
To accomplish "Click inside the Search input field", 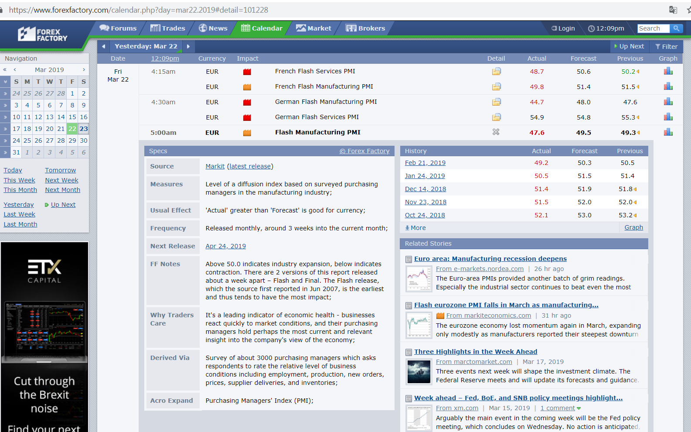I will 653,28.
